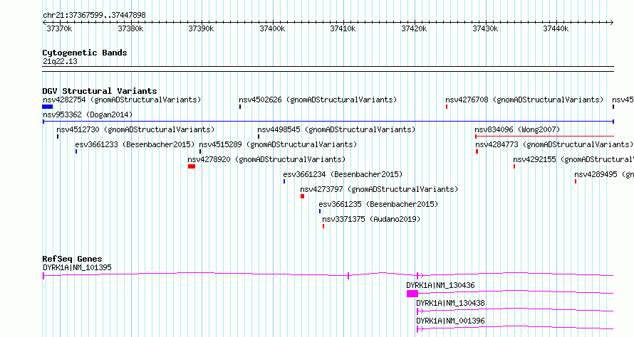This screenshot has width=634, height=337.
Task: Open DYRK1A|NM_130436 transcript label
Action: (440, 285)
